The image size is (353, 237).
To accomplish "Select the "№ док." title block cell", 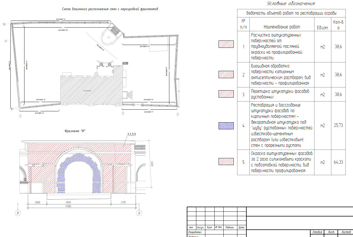I will tap(219, 227).
